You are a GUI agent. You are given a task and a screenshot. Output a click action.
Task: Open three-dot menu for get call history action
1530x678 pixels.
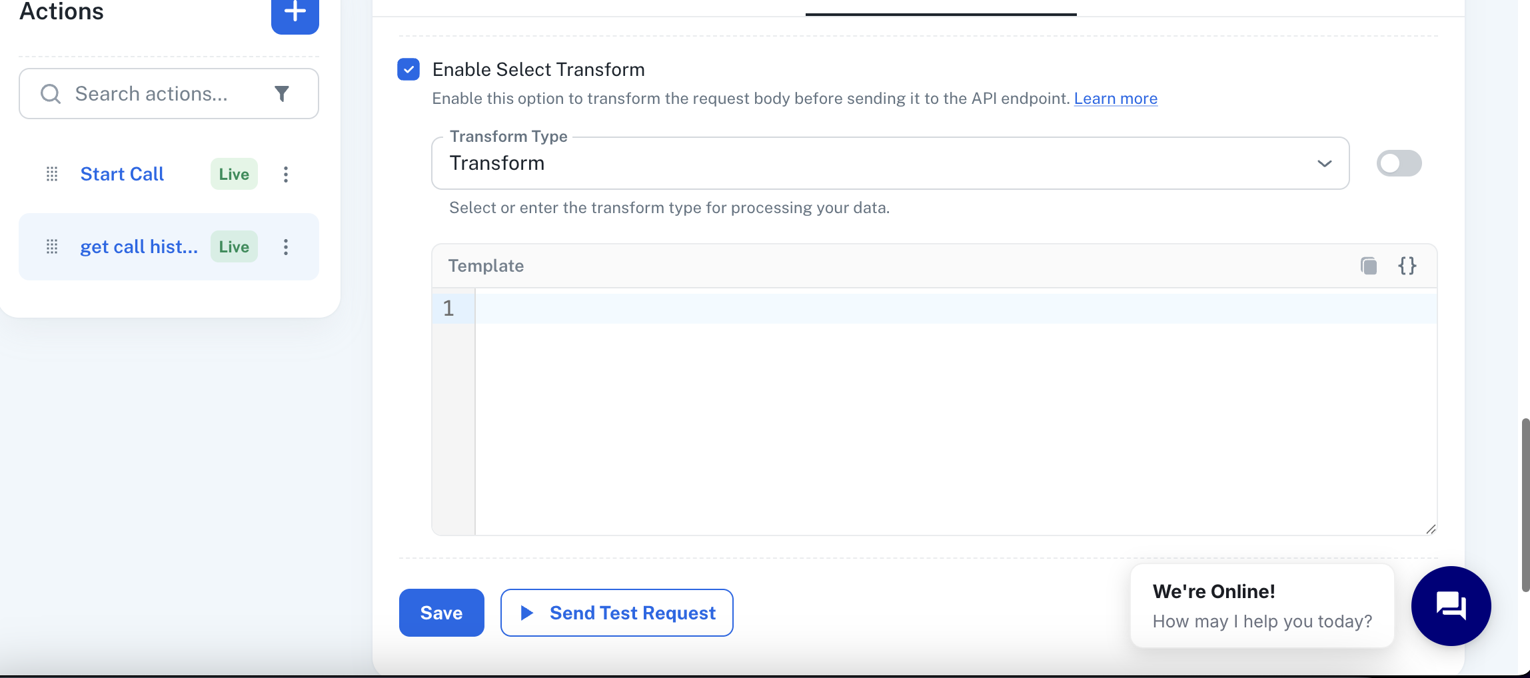(x=286, y=247)
